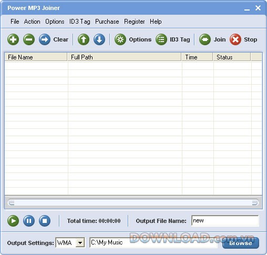Screen dimensions: 267x255
Task: Click the scrollbar right end arrow
Action: [x=255, y=202]
